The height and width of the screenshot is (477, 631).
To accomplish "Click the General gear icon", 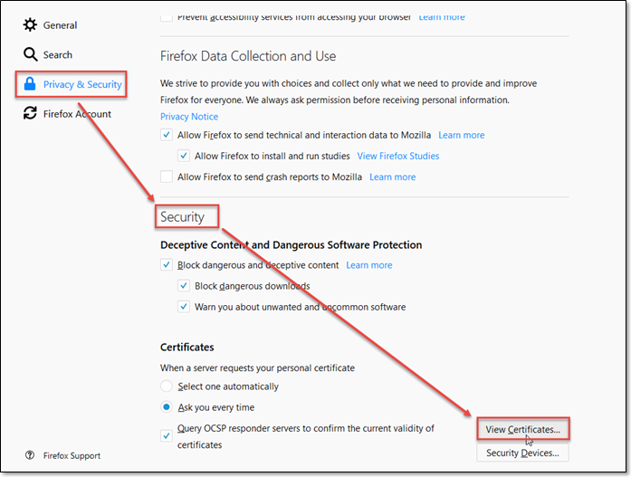I will tap(30, 25).
